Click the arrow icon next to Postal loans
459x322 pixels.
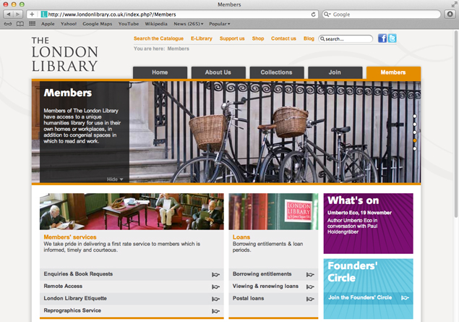pos(310,299)
